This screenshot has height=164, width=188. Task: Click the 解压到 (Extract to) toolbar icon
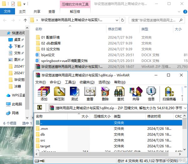(59, 94)
